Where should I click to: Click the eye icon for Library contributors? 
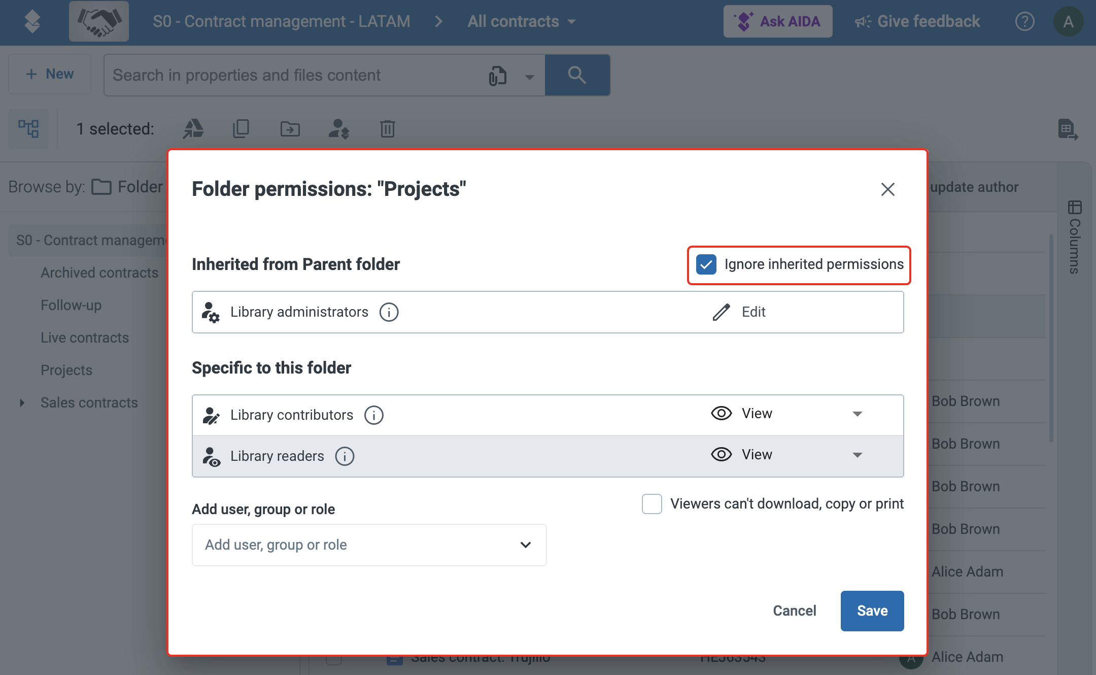point(721,413)
